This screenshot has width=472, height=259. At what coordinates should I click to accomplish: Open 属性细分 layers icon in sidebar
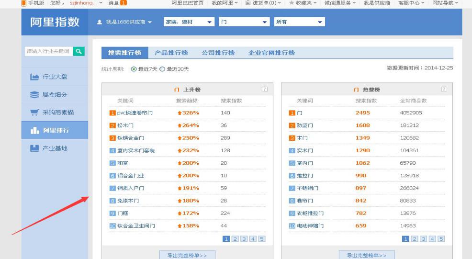pos(34,95)
